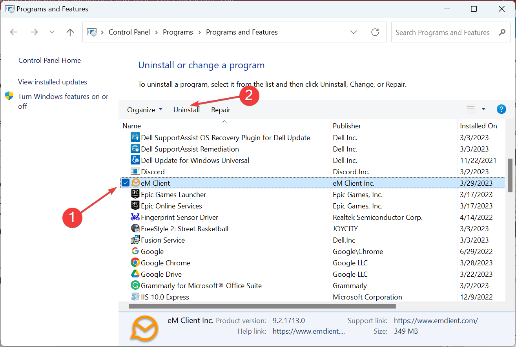Click the Programs breadcrumb
This screenshot has width=516, height=347.
coord(178,32)
